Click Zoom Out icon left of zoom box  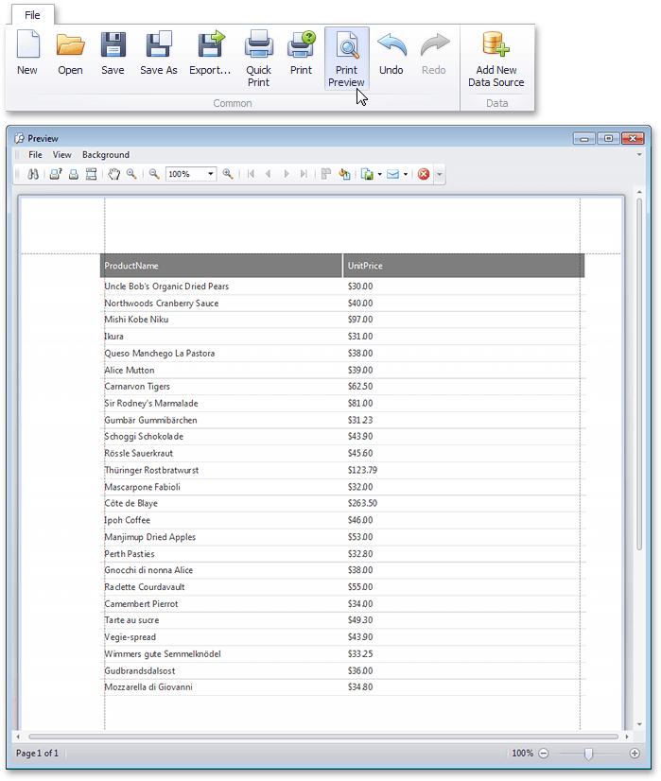[x=154, y=174]
